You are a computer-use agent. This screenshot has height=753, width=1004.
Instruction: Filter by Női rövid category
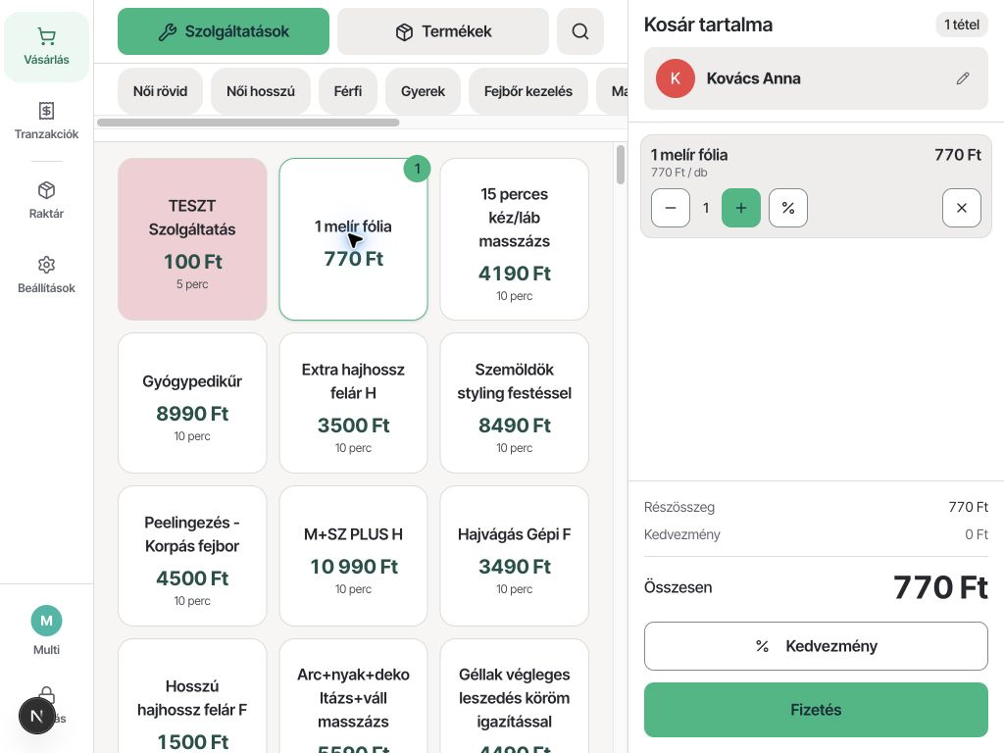tap(160, 91)
